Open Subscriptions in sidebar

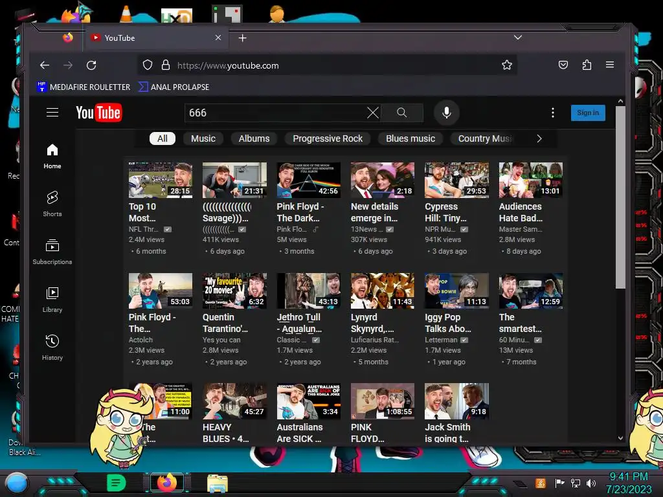point(52,252)
